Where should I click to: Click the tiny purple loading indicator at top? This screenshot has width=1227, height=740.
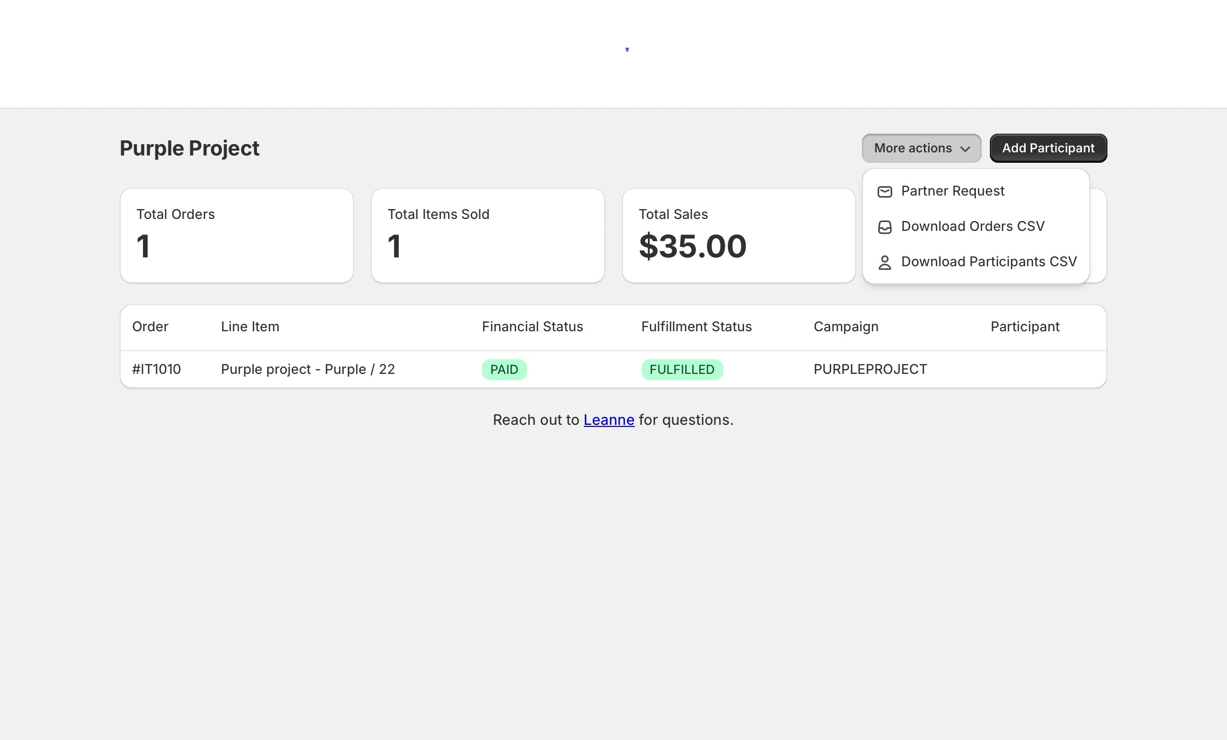(627, 49)
